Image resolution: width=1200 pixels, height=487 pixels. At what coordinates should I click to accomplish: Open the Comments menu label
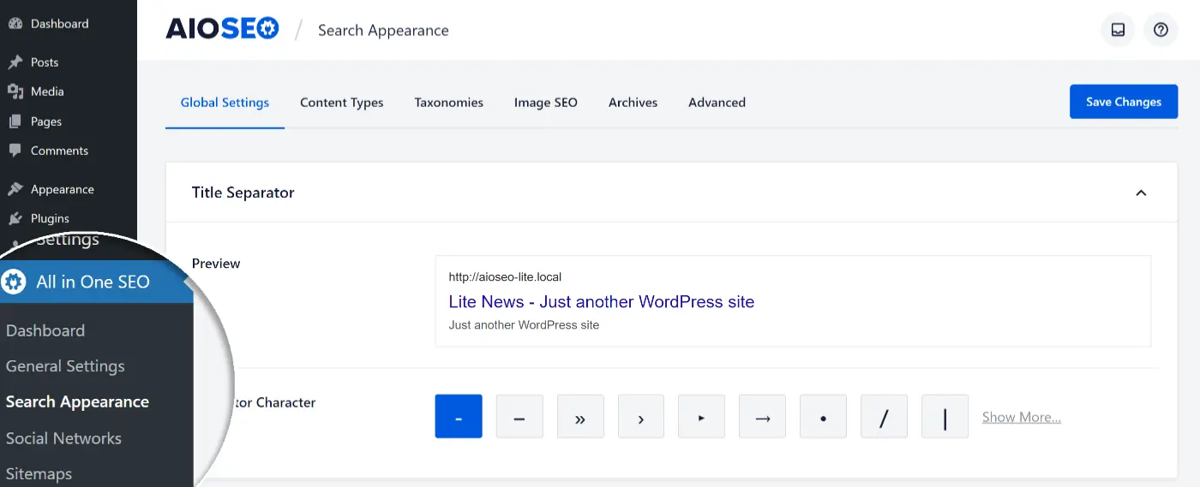coord(59,151)
